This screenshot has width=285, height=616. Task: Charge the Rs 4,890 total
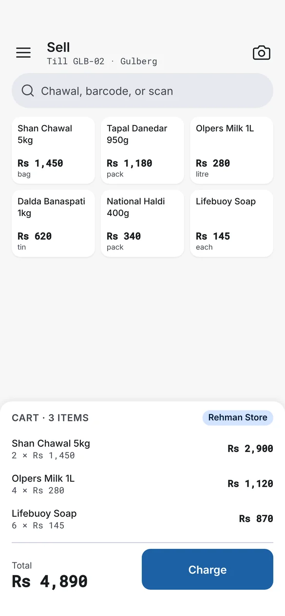208,569
